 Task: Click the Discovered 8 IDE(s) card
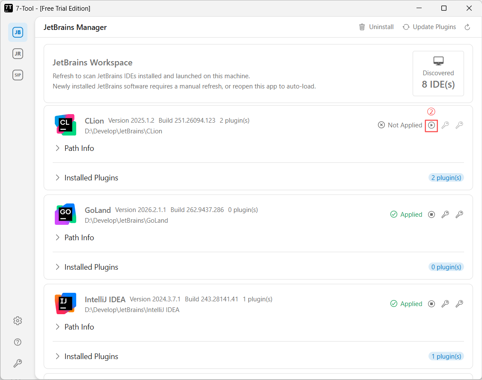click(x=438, y=74)
